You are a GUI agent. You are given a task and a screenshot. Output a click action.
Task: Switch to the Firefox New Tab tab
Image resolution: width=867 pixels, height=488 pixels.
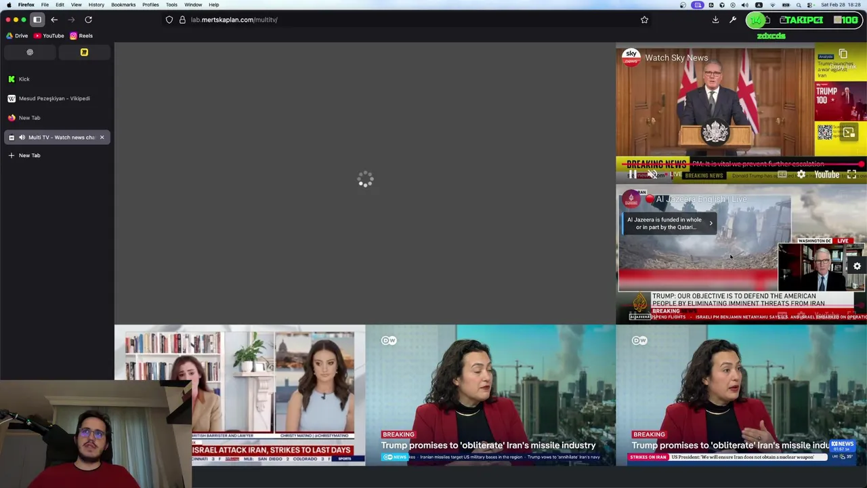point(57,118)
